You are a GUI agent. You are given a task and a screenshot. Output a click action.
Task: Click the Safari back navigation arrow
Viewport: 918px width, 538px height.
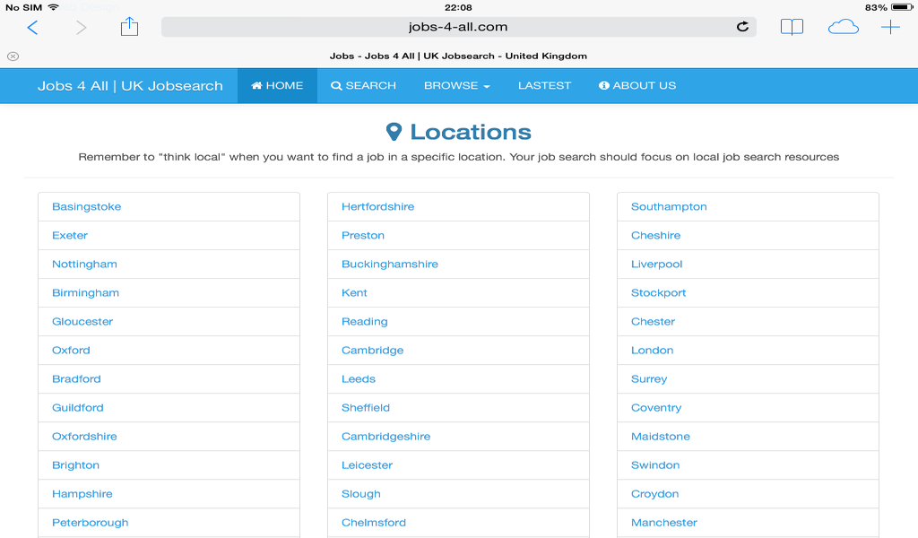32,27
